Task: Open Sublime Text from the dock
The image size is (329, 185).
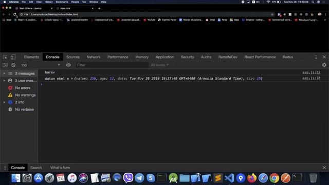Action: click(x=218, y=178)
